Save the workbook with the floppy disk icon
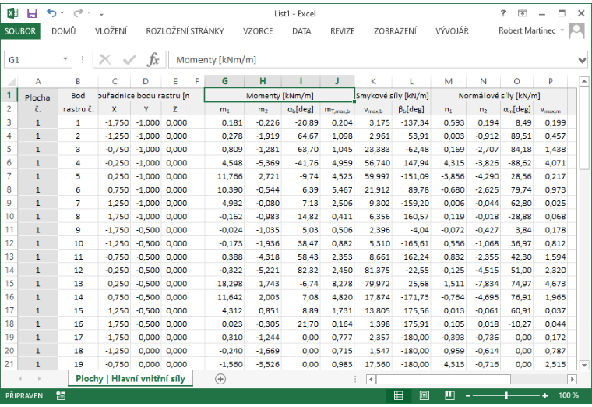Viewport: 592px width, 407px height. [32, 13]
